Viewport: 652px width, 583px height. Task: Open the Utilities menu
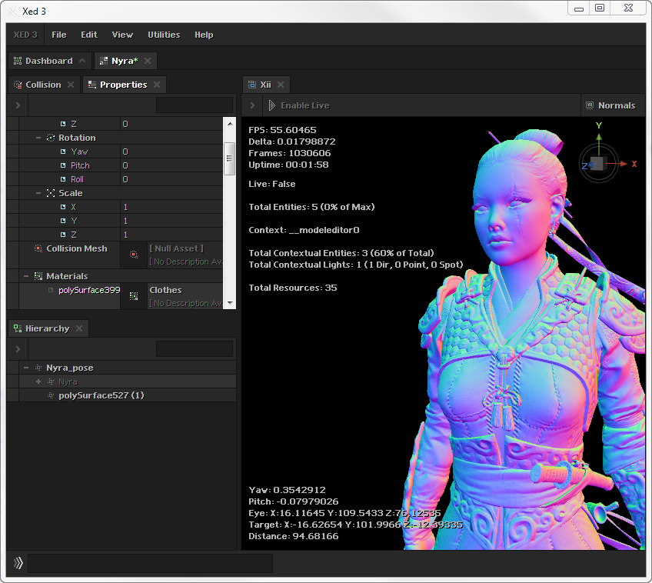point(164,35)
